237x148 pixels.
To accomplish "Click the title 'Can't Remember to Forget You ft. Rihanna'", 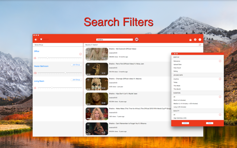I will point(128,124).
